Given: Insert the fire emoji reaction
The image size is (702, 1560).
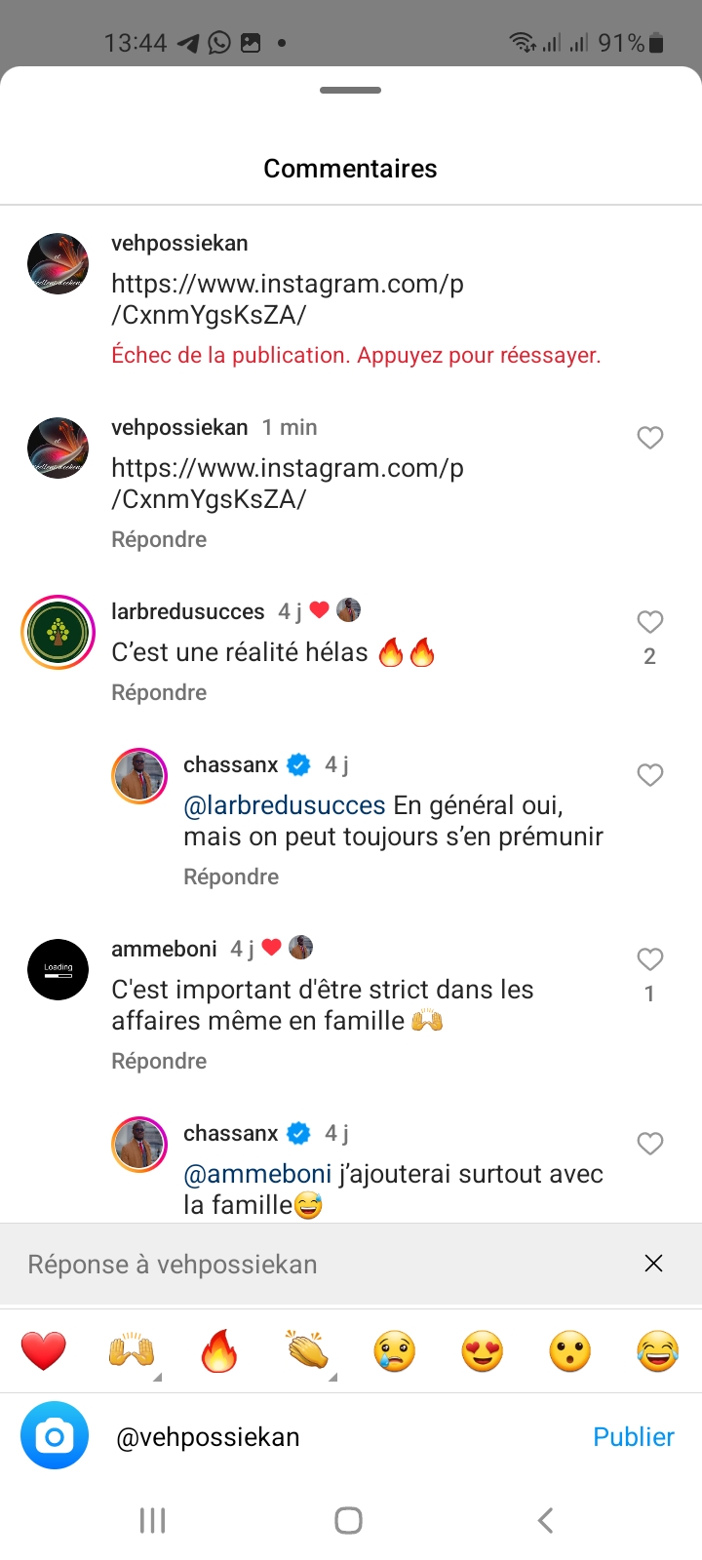Looking at the screenshot, I should 219,1352.
